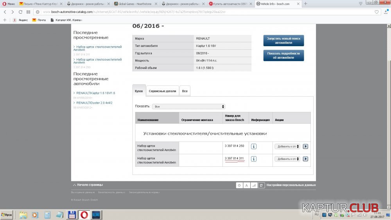Viewport: 391px width, 220px height.
Task: Go forward using browser forward arrow
Action: 13,12
